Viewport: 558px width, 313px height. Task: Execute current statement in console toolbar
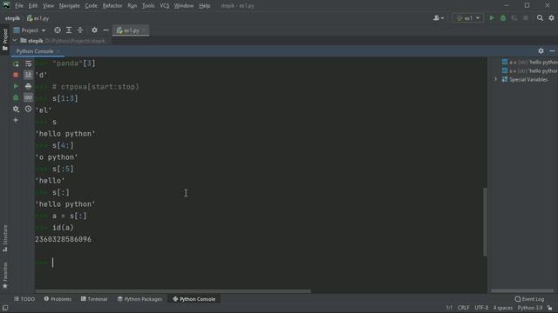16,86
